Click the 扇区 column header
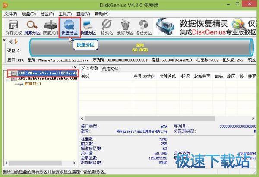 pyautogui.click(x=231, y=76)
